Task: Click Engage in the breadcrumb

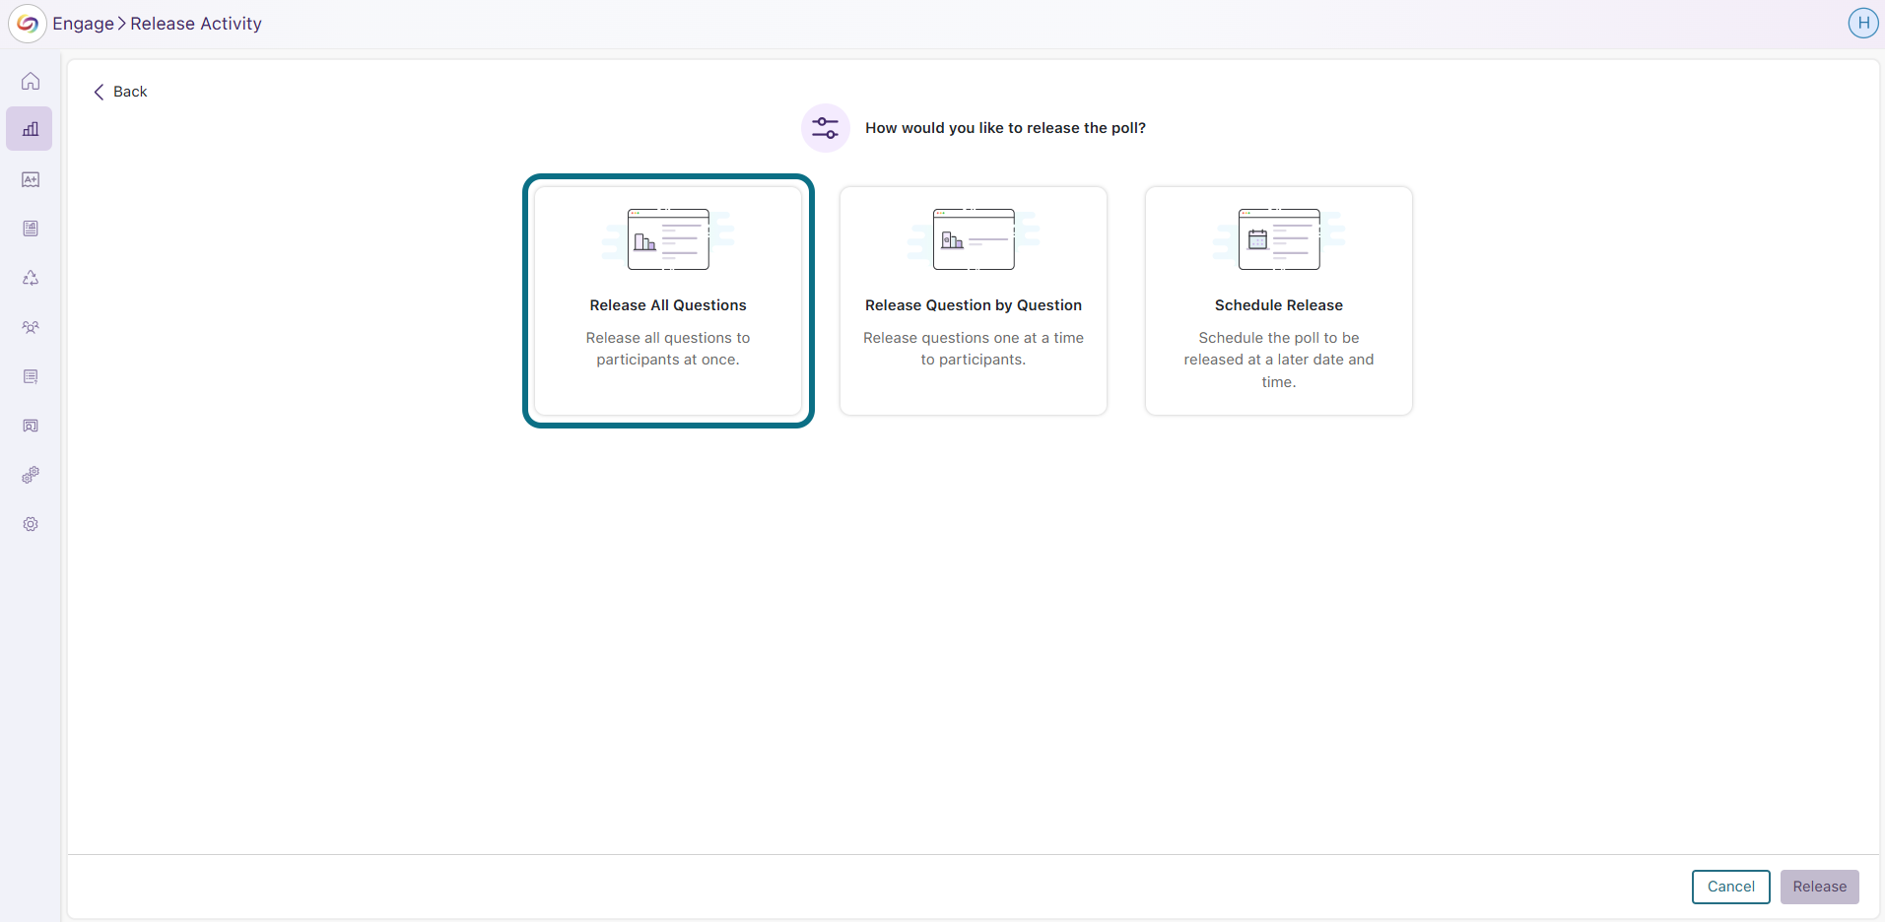Action: pos(83,24)
